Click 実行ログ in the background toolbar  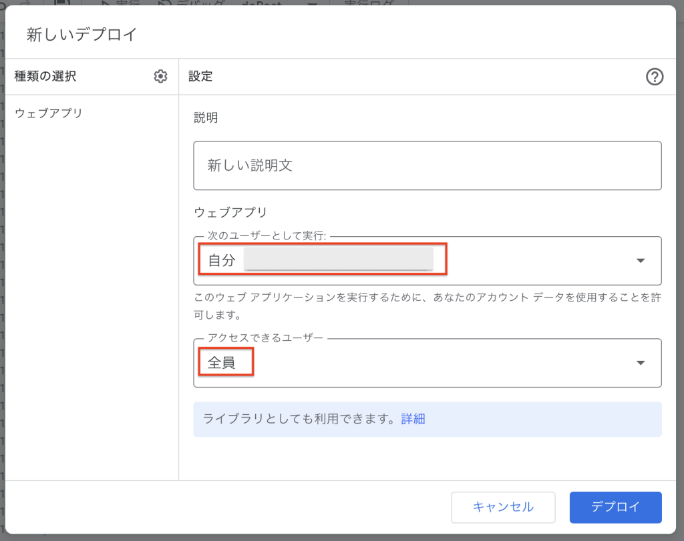(368, 3)
